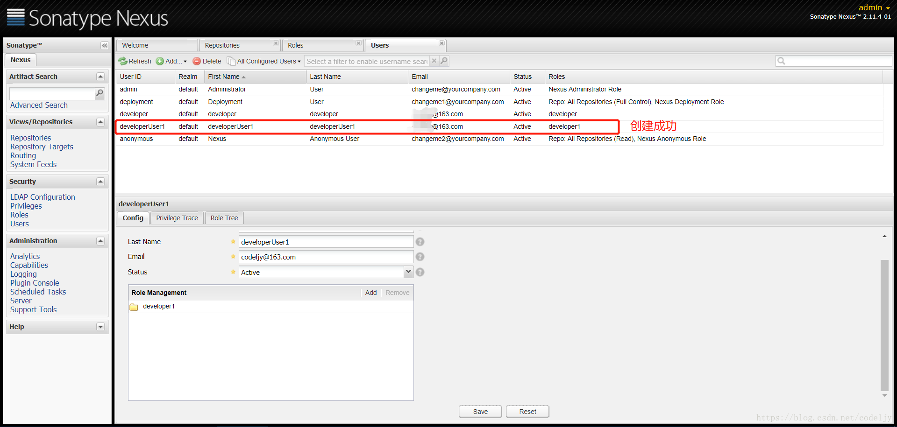
Task: Collapse the Administration section
Action: (100, 241)
